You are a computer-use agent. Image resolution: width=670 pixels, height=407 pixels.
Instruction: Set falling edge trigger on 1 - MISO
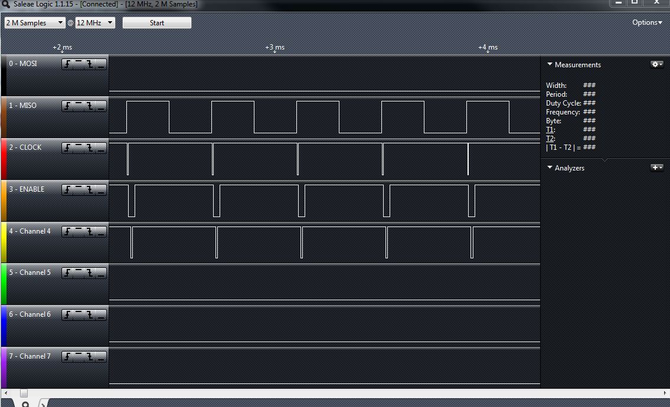click(x=90, y=106)
